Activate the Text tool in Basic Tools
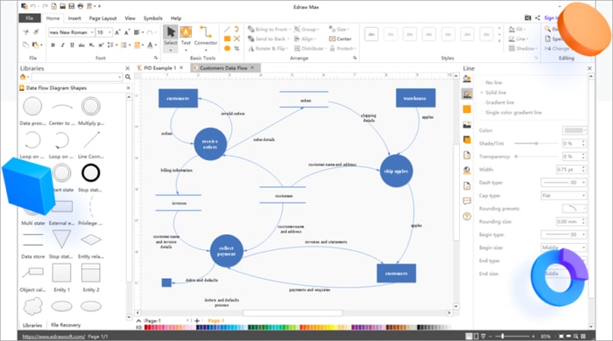This screenshot has height=341, width=613. click(x=186, y=36)
